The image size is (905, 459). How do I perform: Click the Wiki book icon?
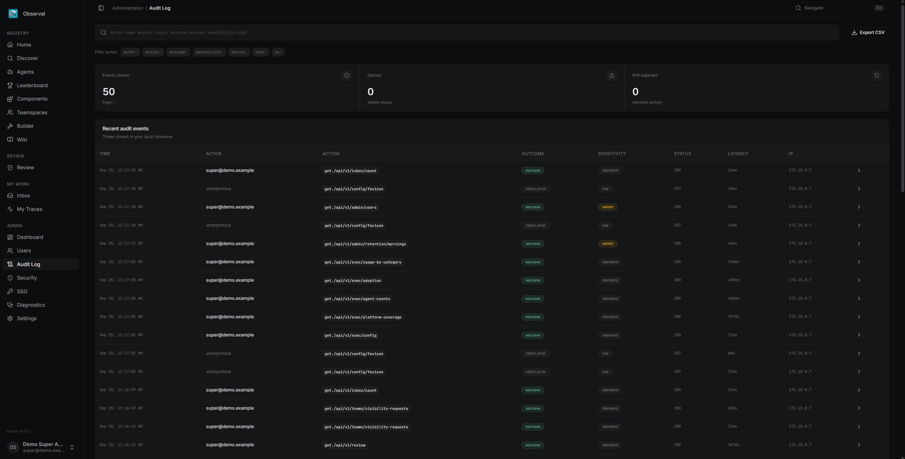coord(10,139)
